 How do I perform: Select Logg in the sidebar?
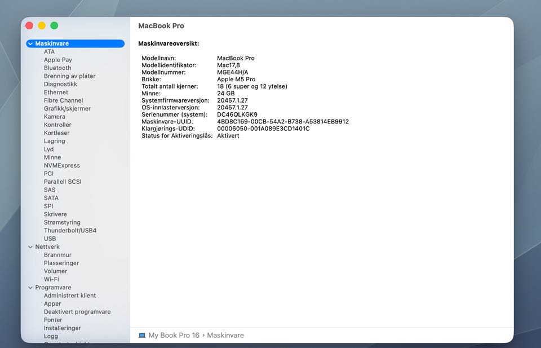51,336
